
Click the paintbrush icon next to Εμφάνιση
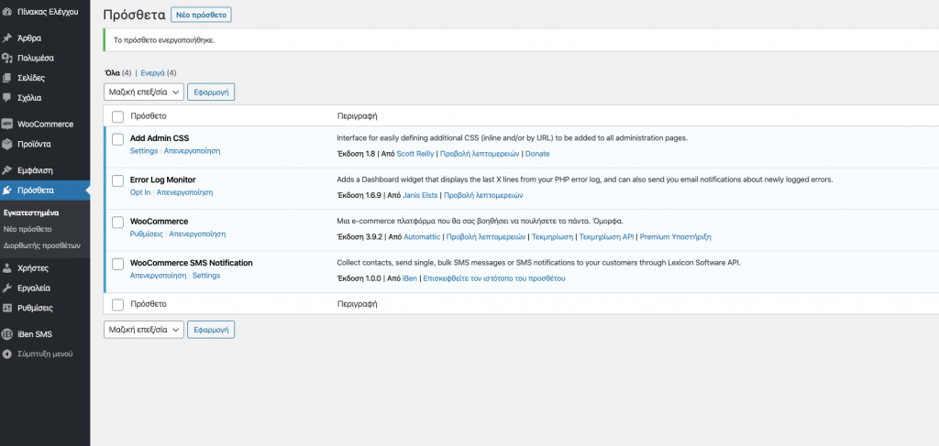tap(6, 170)
